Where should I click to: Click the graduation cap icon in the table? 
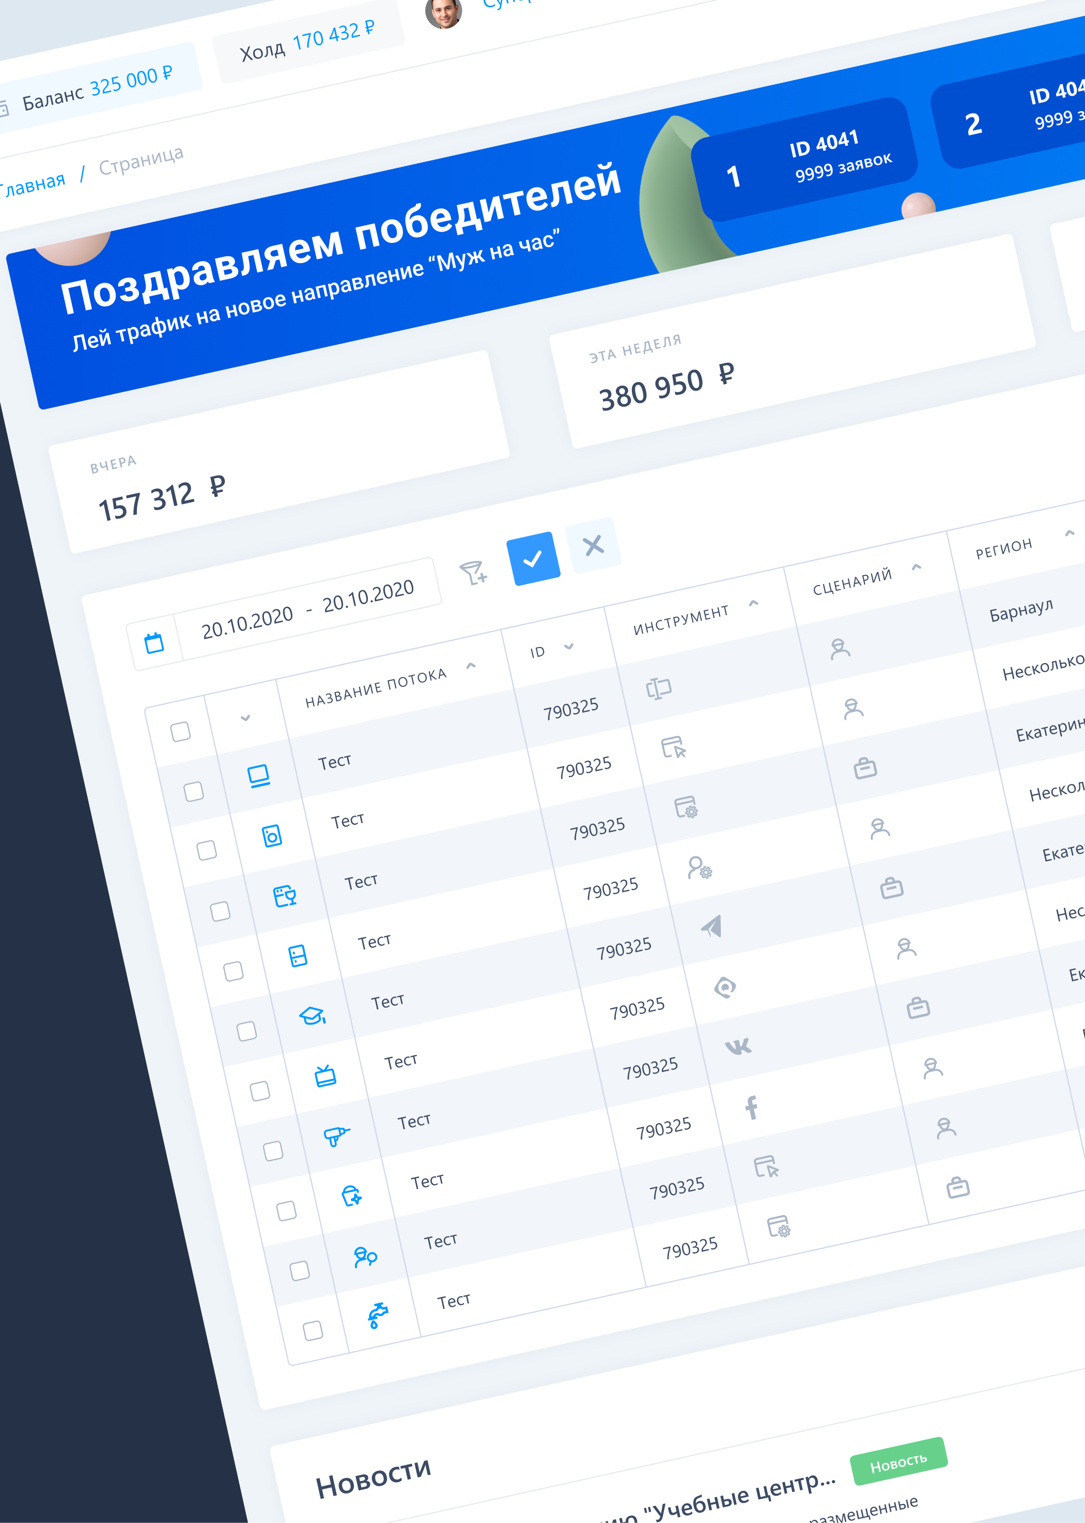point(312,1016)
